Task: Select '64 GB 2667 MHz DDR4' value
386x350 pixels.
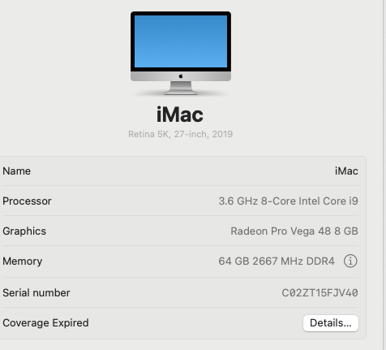Action: coord(277,261)
